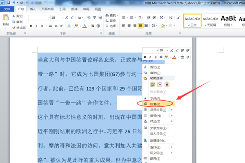Open the clipboard pane launcher in ribbon
Image resolution: width=245 pixels, height=163 pixels.
(25, 33)
